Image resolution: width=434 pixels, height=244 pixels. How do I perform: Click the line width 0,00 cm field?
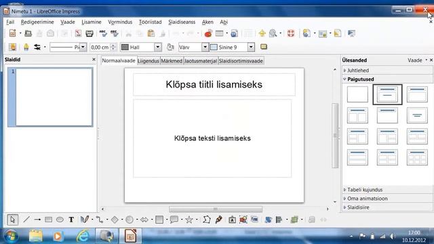point(100,47)
